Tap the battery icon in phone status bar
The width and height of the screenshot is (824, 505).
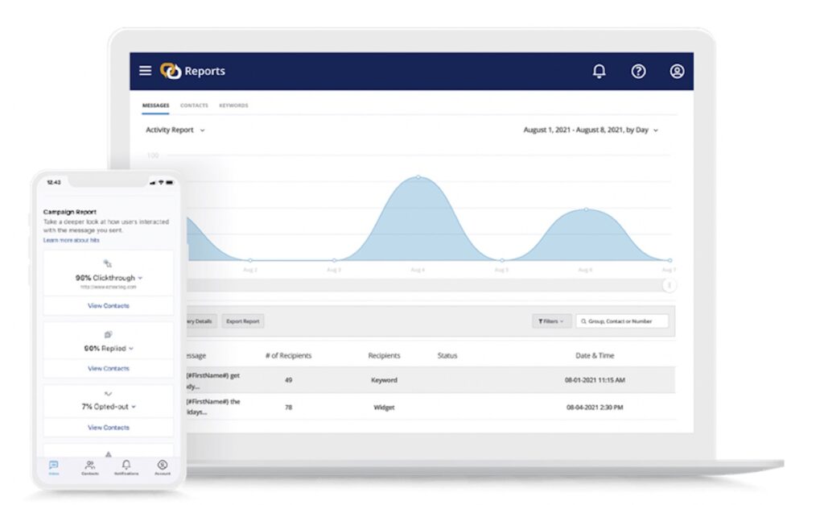coord(169,183)
